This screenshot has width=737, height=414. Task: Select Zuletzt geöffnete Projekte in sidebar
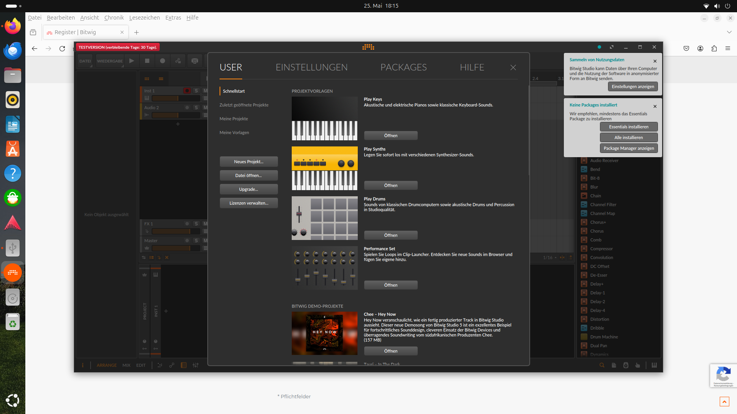[244, 105]
